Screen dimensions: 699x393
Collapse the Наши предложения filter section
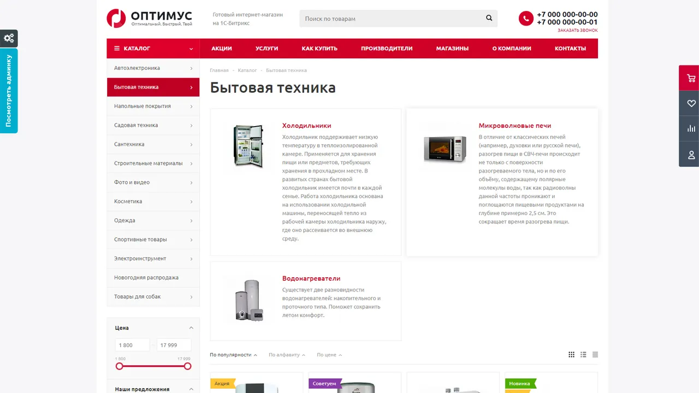coord(191,389)
